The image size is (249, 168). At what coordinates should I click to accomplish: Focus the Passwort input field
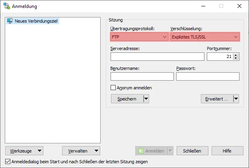click(208, 76)
